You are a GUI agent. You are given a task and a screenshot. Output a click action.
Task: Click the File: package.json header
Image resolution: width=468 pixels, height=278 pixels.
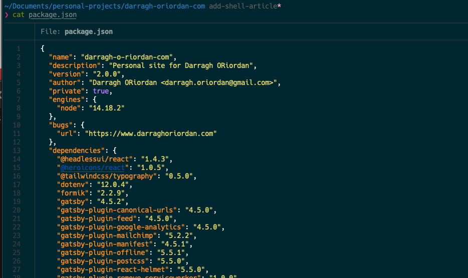[x=77, y=31]
